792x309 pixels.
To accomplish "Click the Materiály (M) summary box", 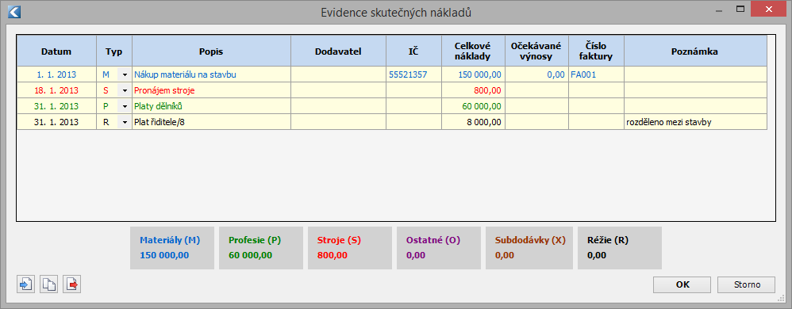I will pos(172,247).
